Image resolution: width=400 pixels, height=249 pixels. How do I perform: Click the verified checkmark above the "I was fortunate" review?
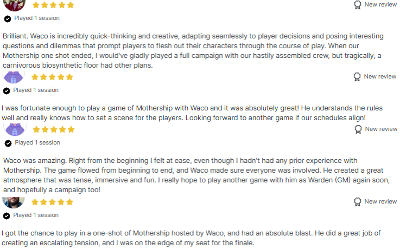[x=7, y=90]
